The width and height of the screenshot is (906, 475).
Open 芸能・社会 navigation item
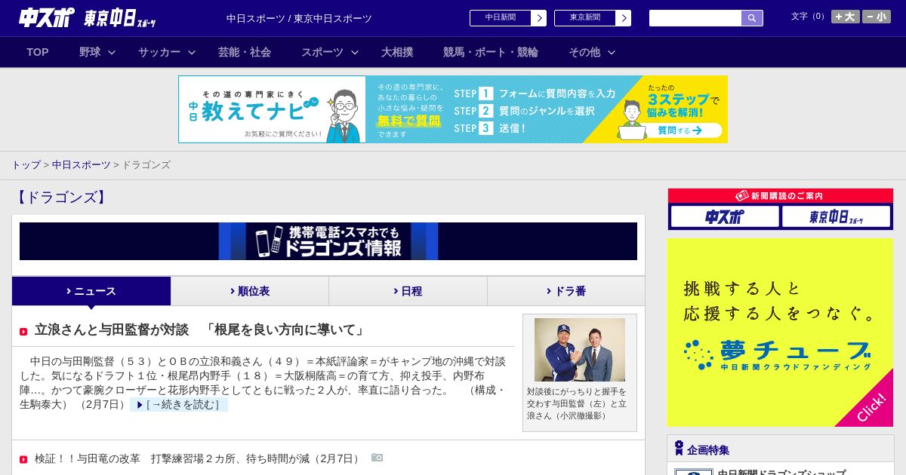click(245, 52)
